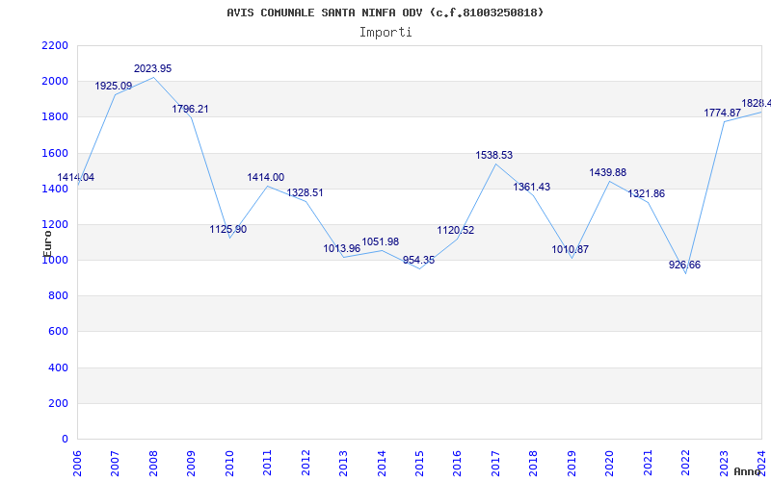Click the x-axis year 2022
The height and width of the screenshot is (481, 771).
[x=685, y=464]
